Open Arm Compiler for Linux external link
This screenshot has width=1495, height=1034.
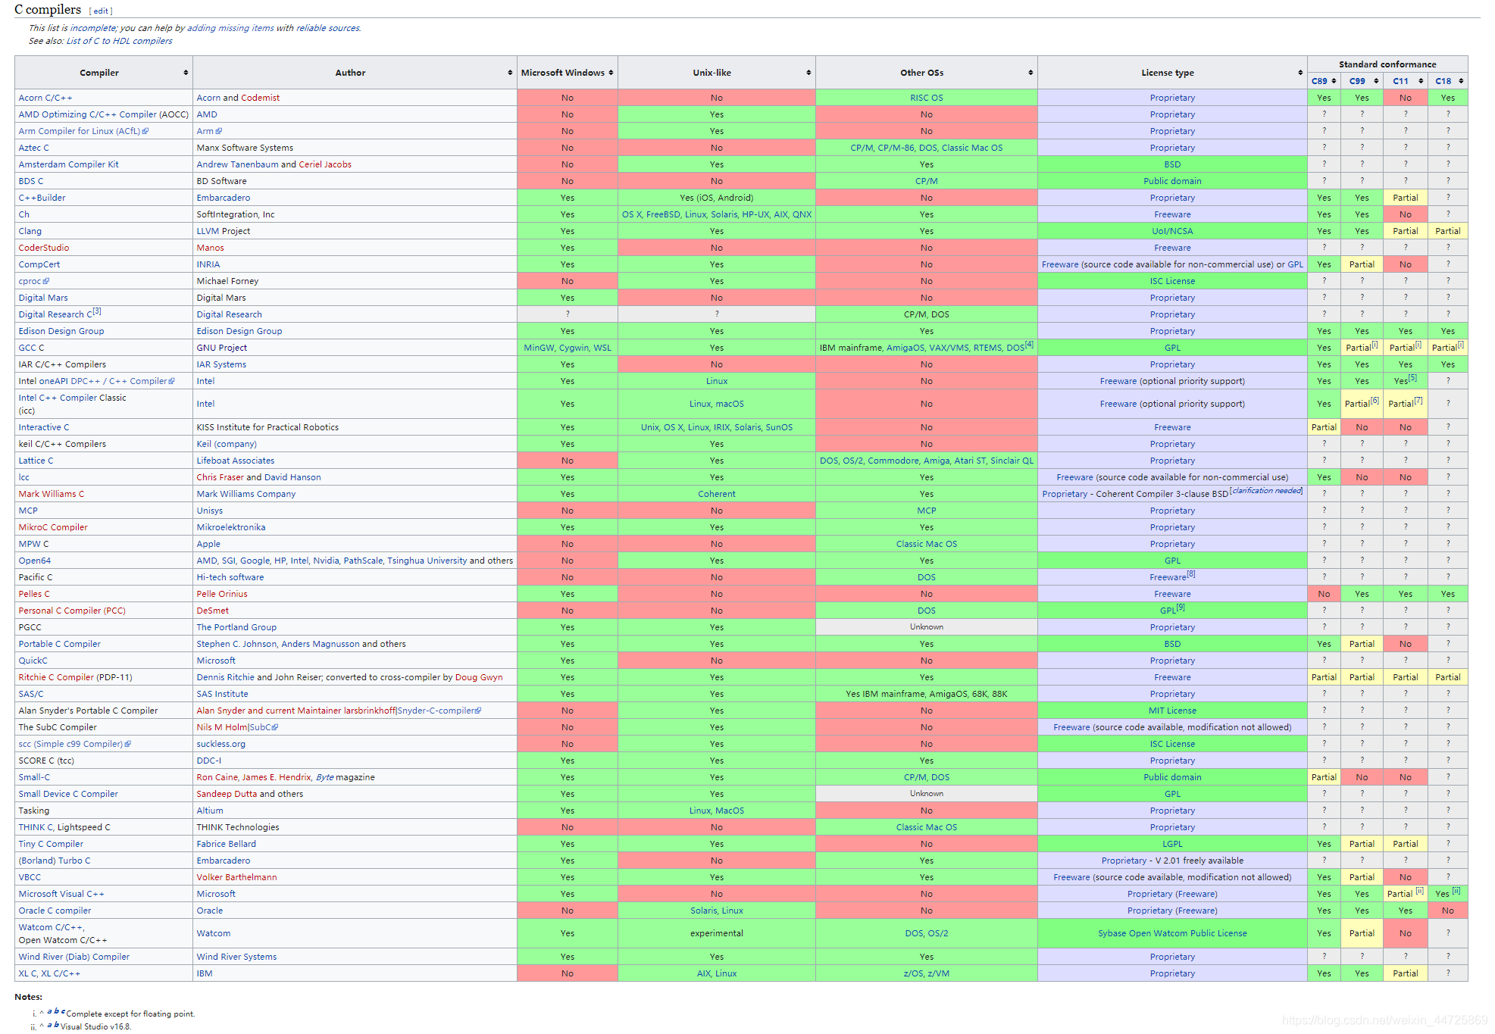point(83,131)
